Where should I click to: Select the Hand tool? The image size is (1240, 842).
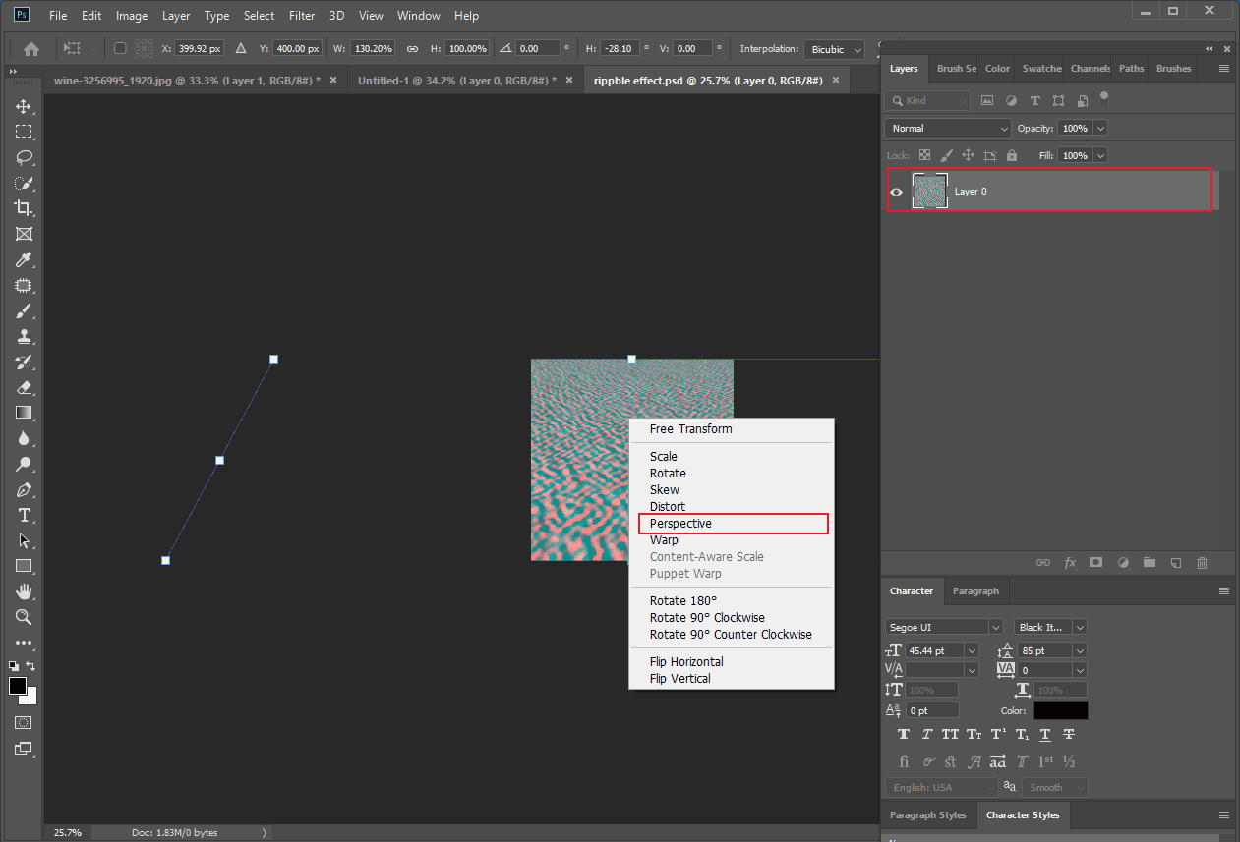coord(24,591)
